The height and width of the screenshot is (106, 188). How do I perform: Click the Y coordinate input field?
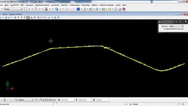(85, 100)
